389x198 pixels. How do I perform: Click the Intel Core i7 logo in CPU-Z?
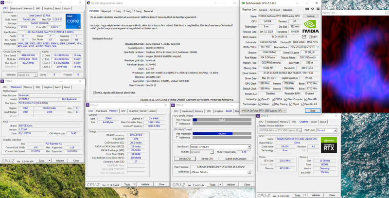tap(73, 21)
